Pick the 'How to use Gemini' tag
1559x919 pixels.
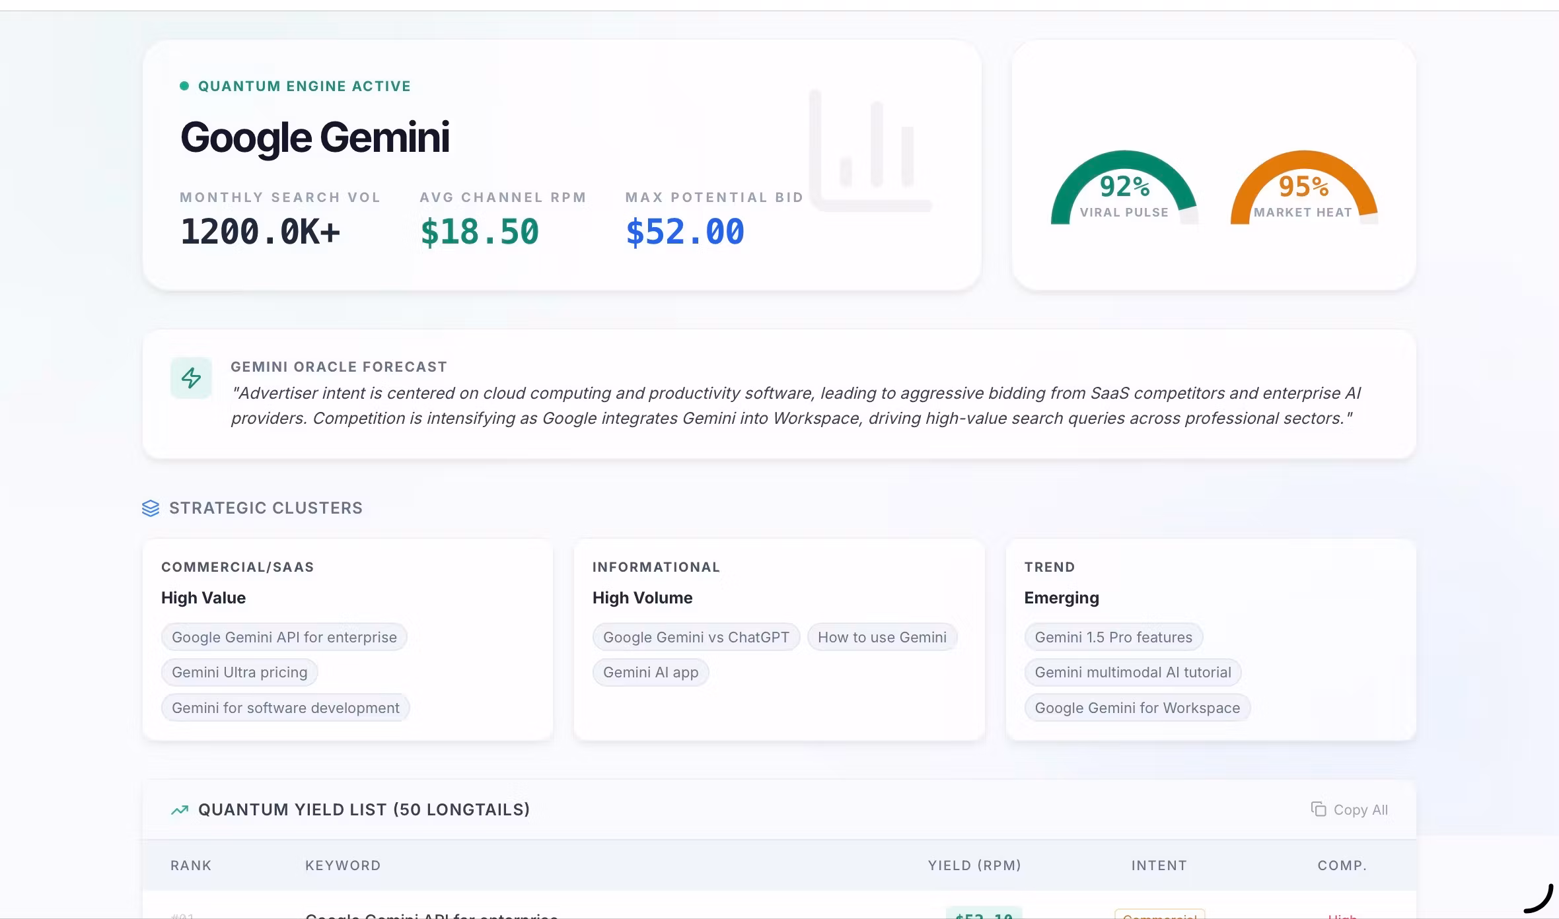(882, 637)
